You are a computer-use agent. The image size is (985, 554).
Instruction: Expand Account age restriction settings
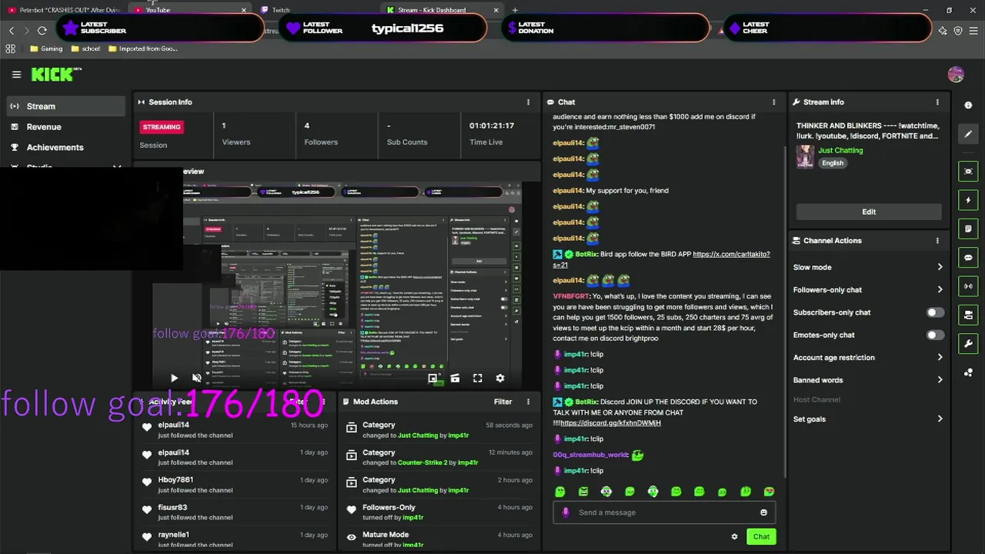pos(868,357)
